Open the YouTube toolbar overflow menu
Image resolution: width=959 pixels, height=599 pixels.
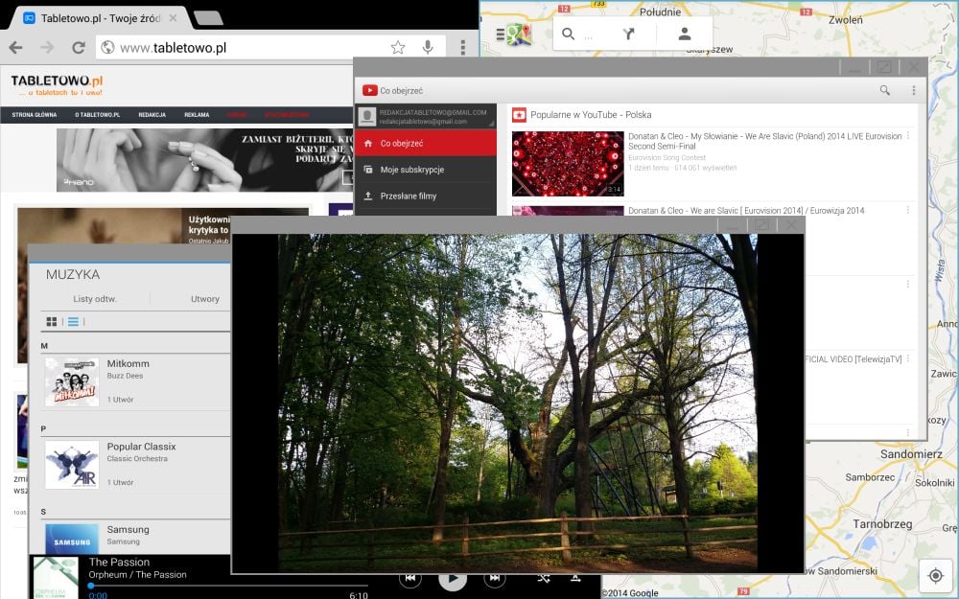click(x=914, y=90)
